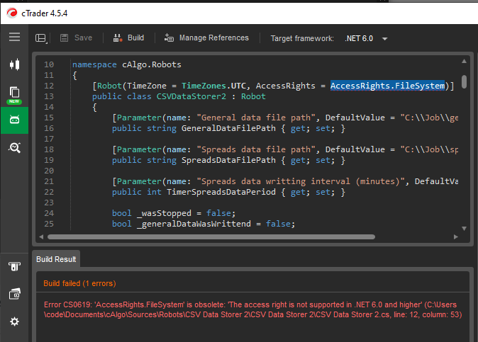Click "Spreads data file path" string on line 18
Viewport: 478px width, 342px height.
256,149
